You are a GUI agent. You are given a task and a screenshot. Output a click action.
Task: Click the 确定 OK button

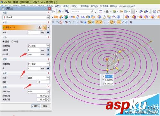point(36,106)
